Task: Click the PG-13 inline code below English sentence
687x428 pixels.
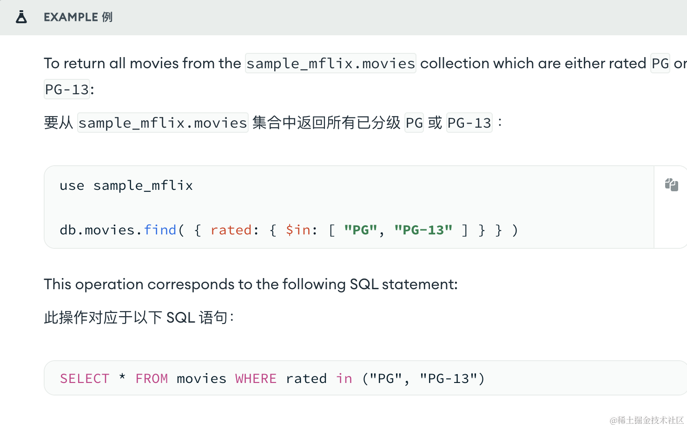Action: click(67, 89)
